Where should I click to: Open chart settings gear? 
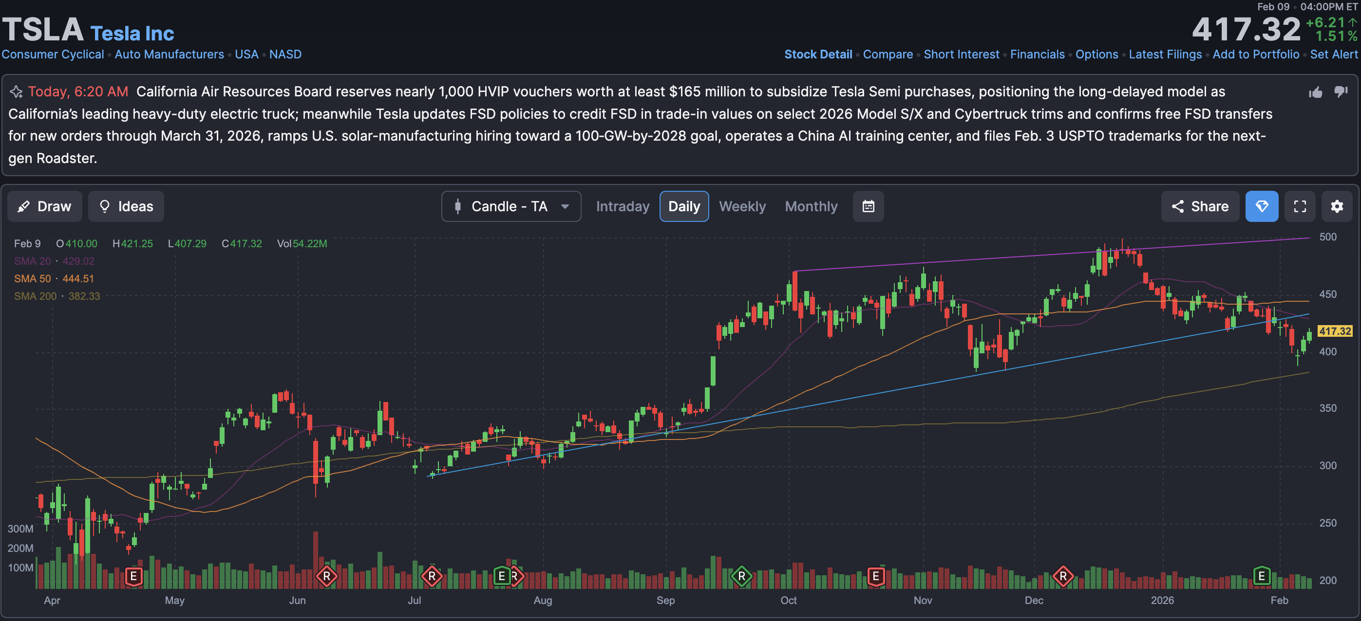click(1337, 206)
